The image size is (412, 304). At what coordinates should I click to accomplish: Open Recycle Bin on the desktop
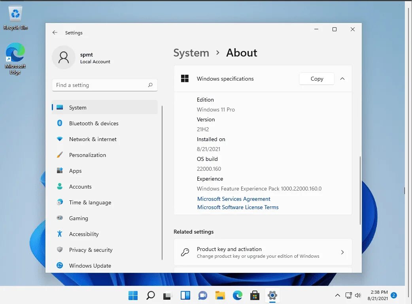click(x=15, y=18)
